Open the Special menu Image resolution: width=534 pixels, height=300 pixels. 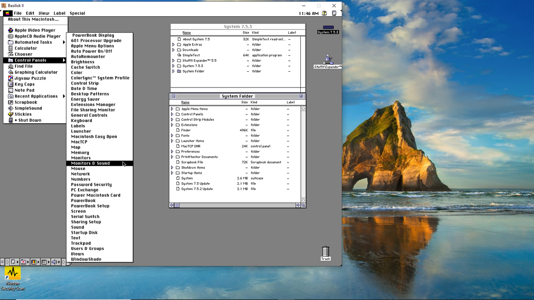point(78,13)
